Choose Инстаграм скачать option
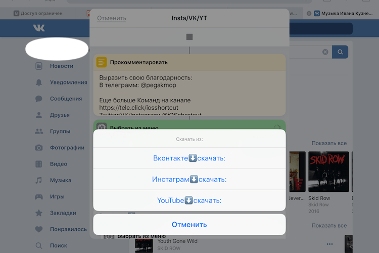The height and width of the screenshot is (253, 379). coord(189,180)
